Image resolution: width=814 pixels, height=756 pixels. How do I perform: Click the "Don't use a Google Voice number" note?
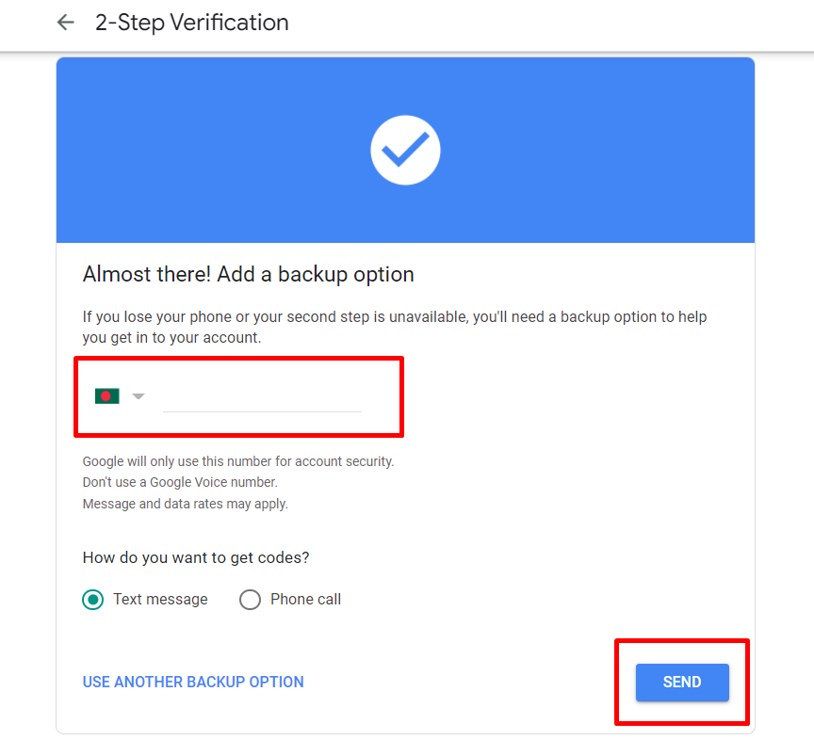pyautogui.click(x=180, y=482)
